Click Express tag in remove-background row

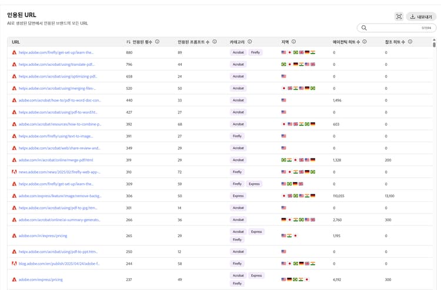coord(238,195)
